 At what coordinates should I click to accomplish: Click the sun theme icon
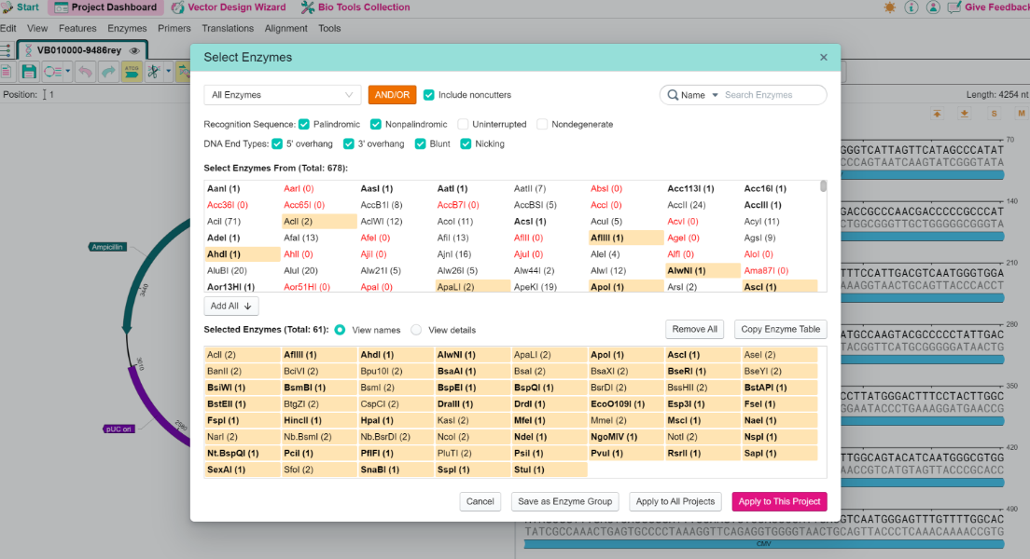coord(889,7)
